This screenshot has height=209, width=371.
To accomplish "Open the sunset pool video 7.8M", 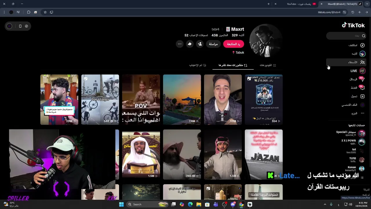I will coord(182,100).
